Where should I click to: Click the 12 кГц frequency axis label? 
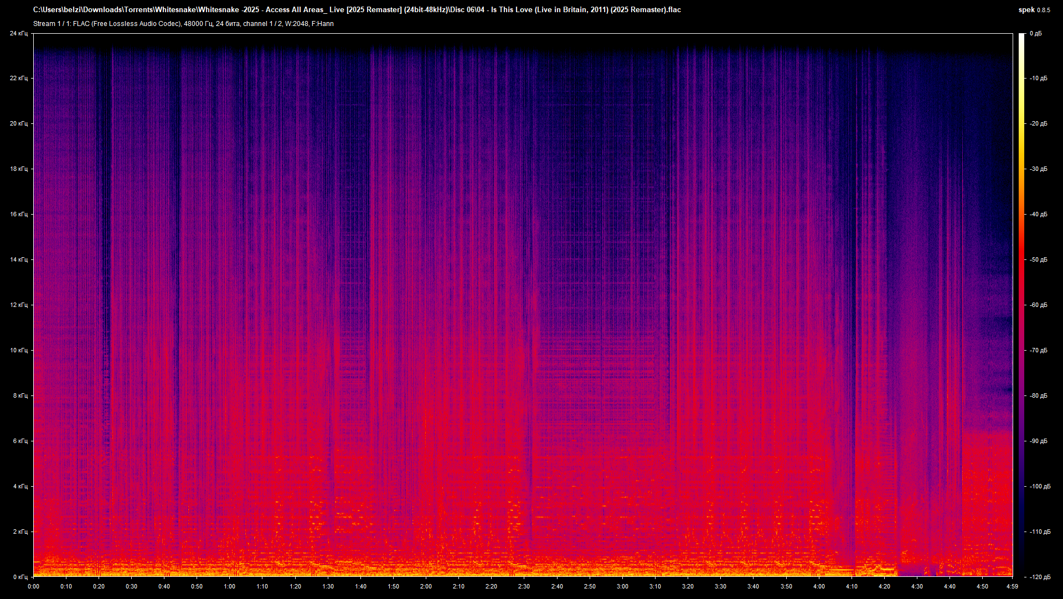click(19, 305)
